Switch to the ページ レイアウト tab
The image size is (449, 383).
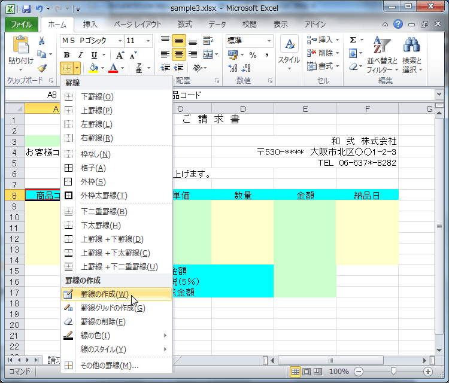[138, 25]
